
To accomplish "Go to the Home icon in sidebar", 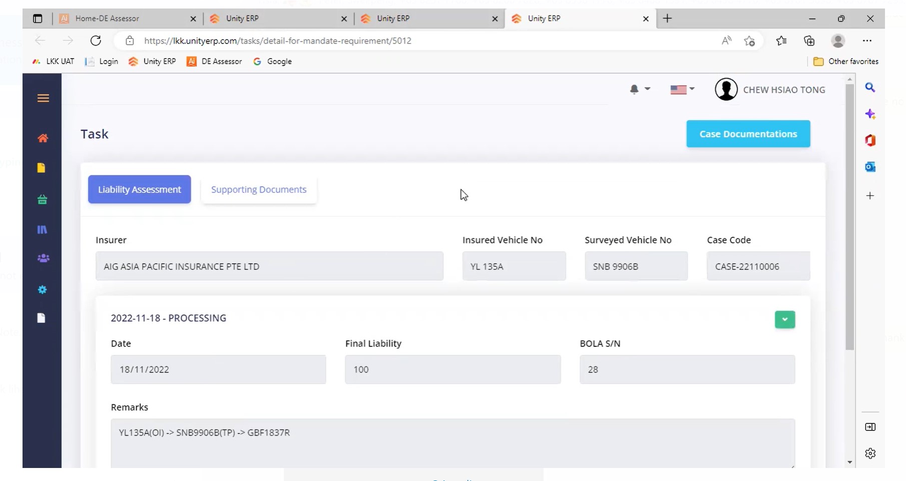I will [43, 138].
